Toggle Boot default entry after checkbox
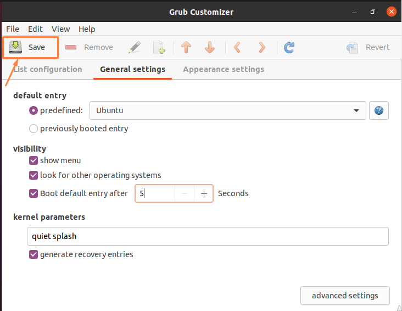 click(x=33, y=193)
